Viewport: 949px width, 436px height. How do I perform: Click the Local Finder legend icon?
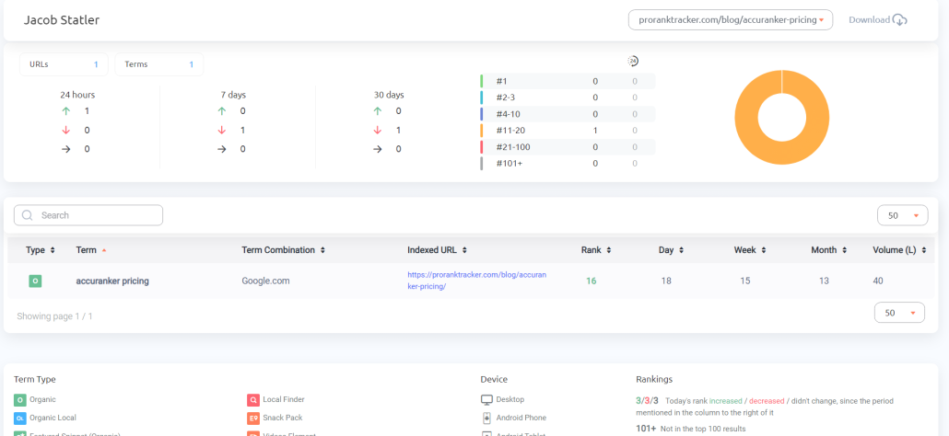253,400
